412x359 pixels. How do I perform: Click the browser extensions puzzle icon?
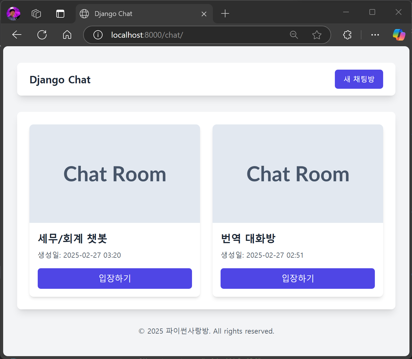[x=347, y=35]
